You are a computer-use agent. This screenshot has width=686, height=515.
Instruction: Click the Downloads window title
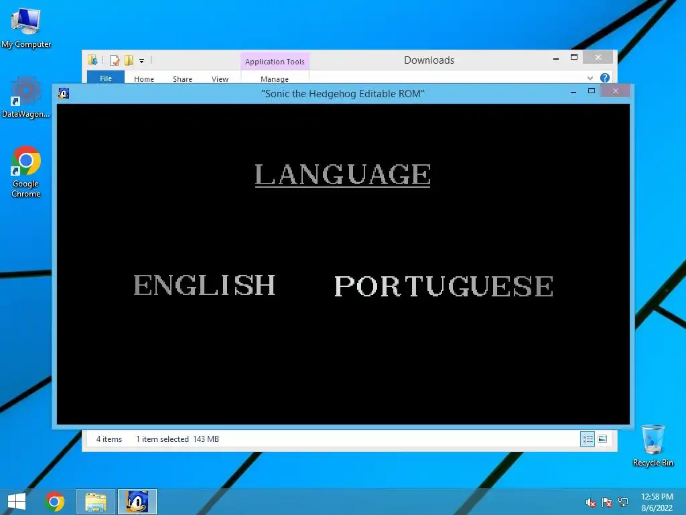[429, 60]
